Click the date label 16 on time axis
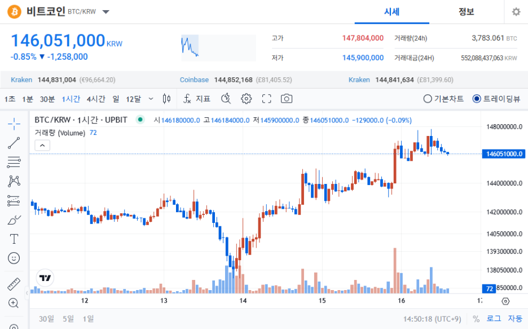 click(x=401, y=300)
